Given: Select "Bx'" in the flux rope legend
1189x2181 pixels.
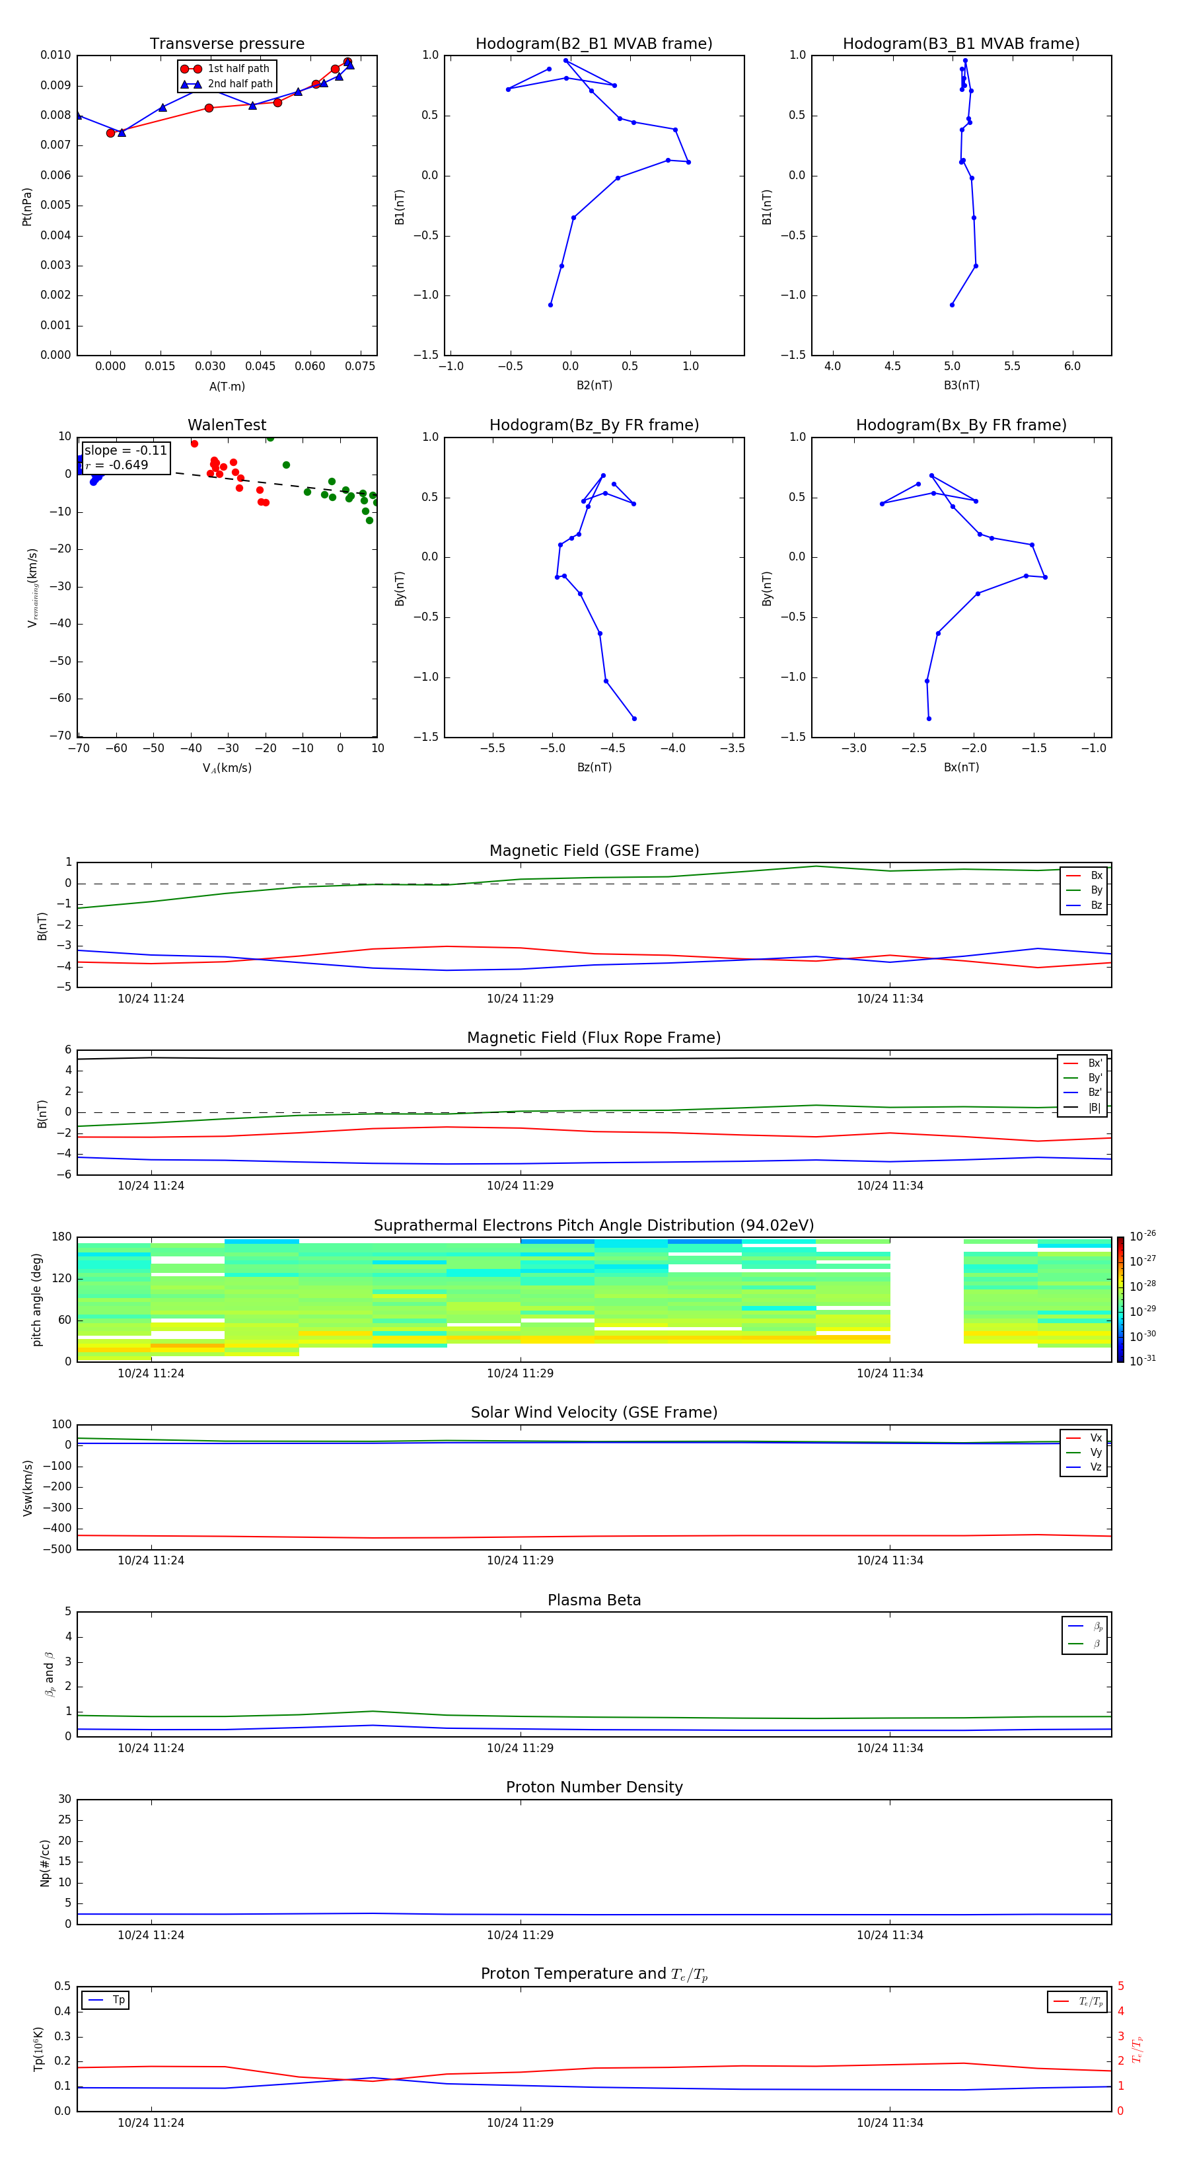Looking at the screenshot, I should click(1083, 1063).
